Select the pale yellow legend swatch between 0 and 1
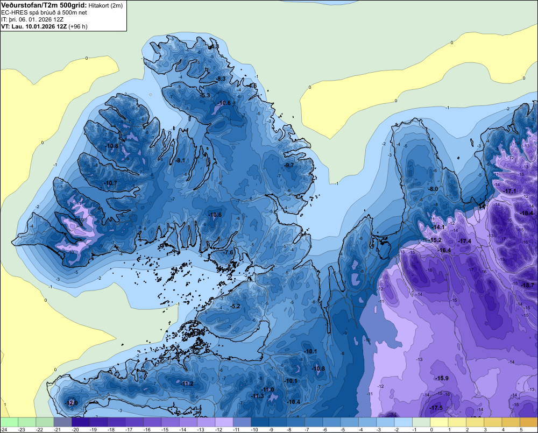Screen dimensions: 538x433 (x=439, y=422)
